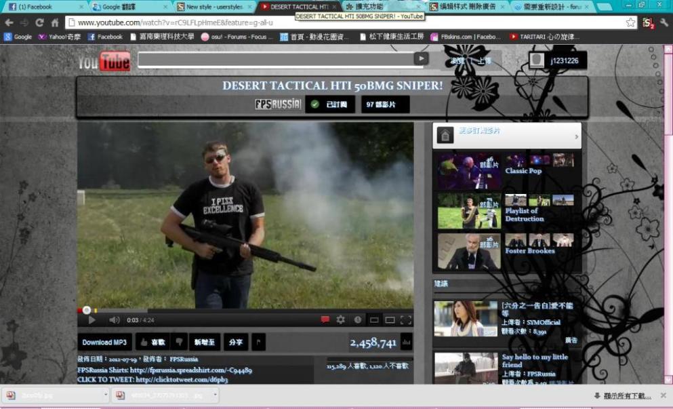Mute the video volume
Screen dimensions: 673x409
pos(114,320)
